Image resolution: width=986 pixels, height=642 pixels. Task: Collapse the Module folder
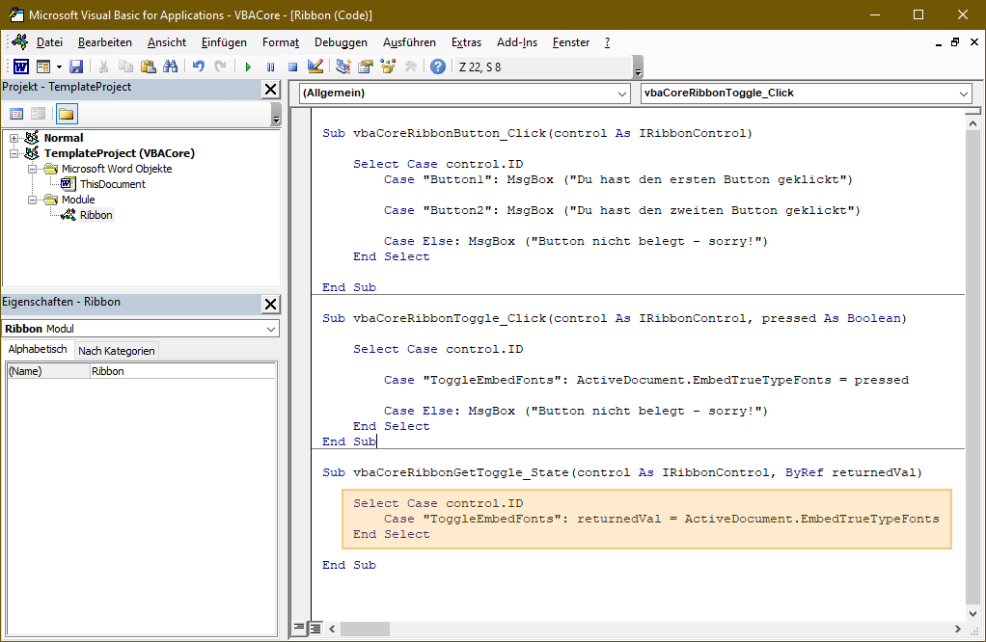point(32,200)
